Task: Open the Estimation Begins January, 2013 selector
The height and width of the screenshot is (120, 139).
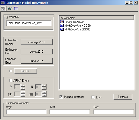Action: pyautogui.click(x=37, y=42)
